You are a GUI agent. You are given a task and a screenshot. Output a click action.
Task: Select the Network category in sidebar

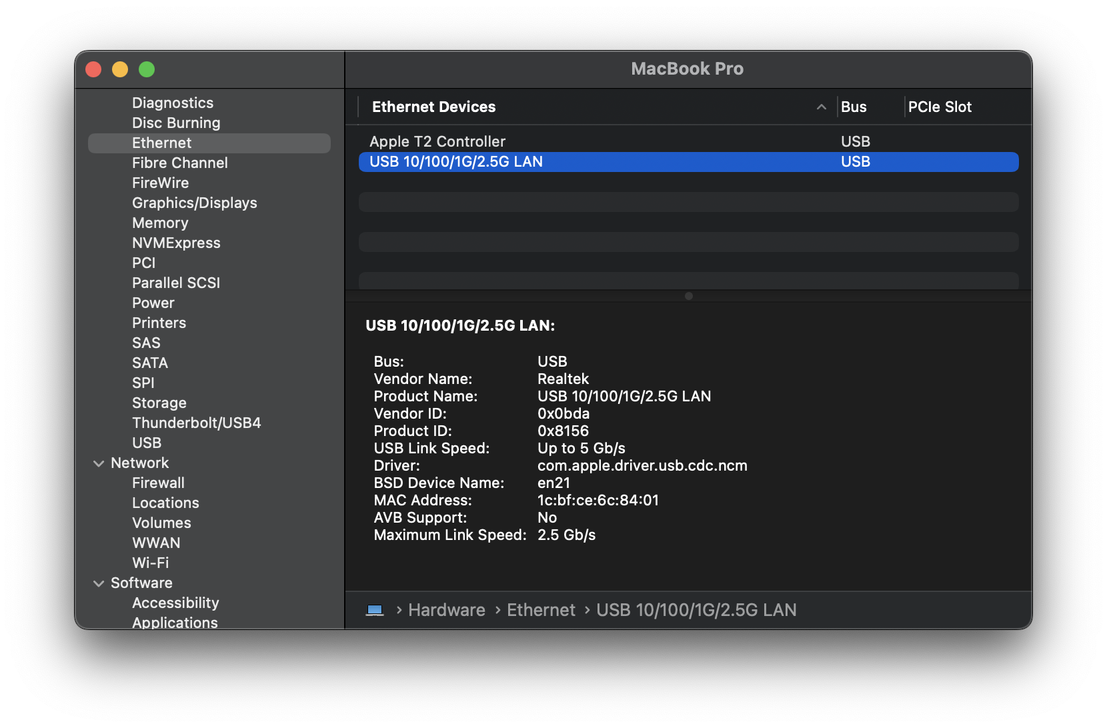pos(140,463)
